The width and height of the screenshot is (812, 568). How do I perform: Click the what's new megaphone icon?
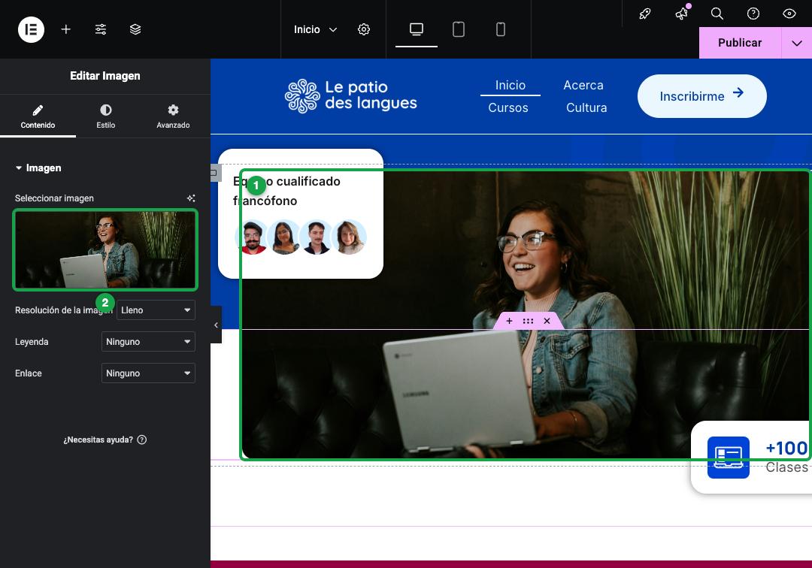pyautogui.click(x=682, y=13)
